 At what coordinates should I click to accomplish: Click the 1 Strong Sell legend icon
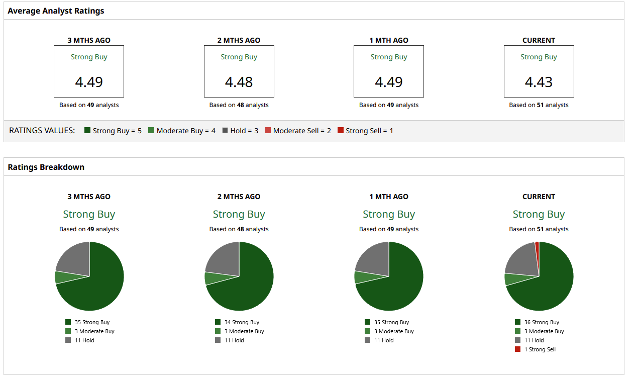point(518,349)
